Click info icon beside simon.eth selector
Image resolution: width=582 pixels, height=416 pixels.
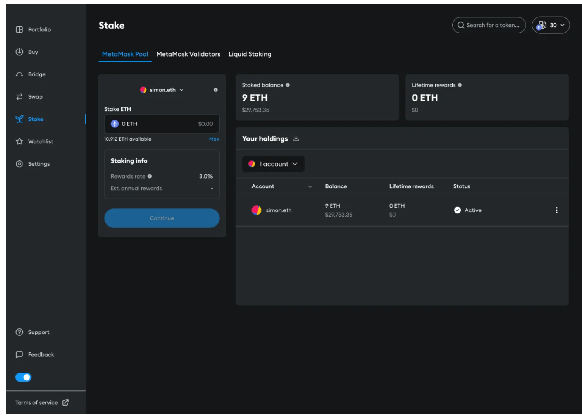coord(215,90)
